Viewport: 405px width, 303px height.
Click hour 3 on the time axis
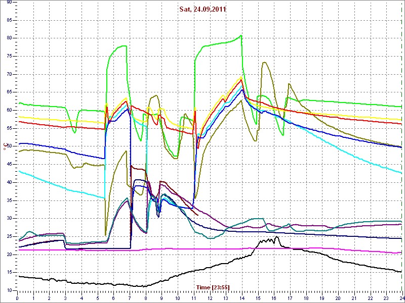click(x=65, y=298)
